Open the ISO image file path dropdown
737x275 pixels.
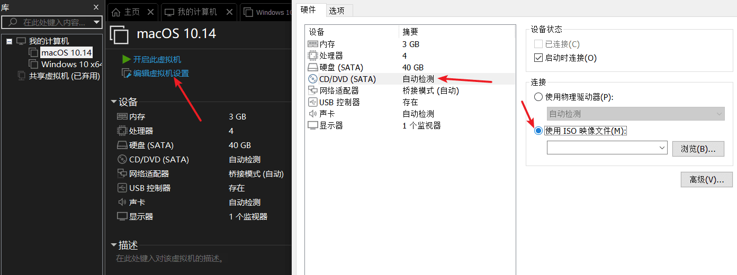(663, 149)
